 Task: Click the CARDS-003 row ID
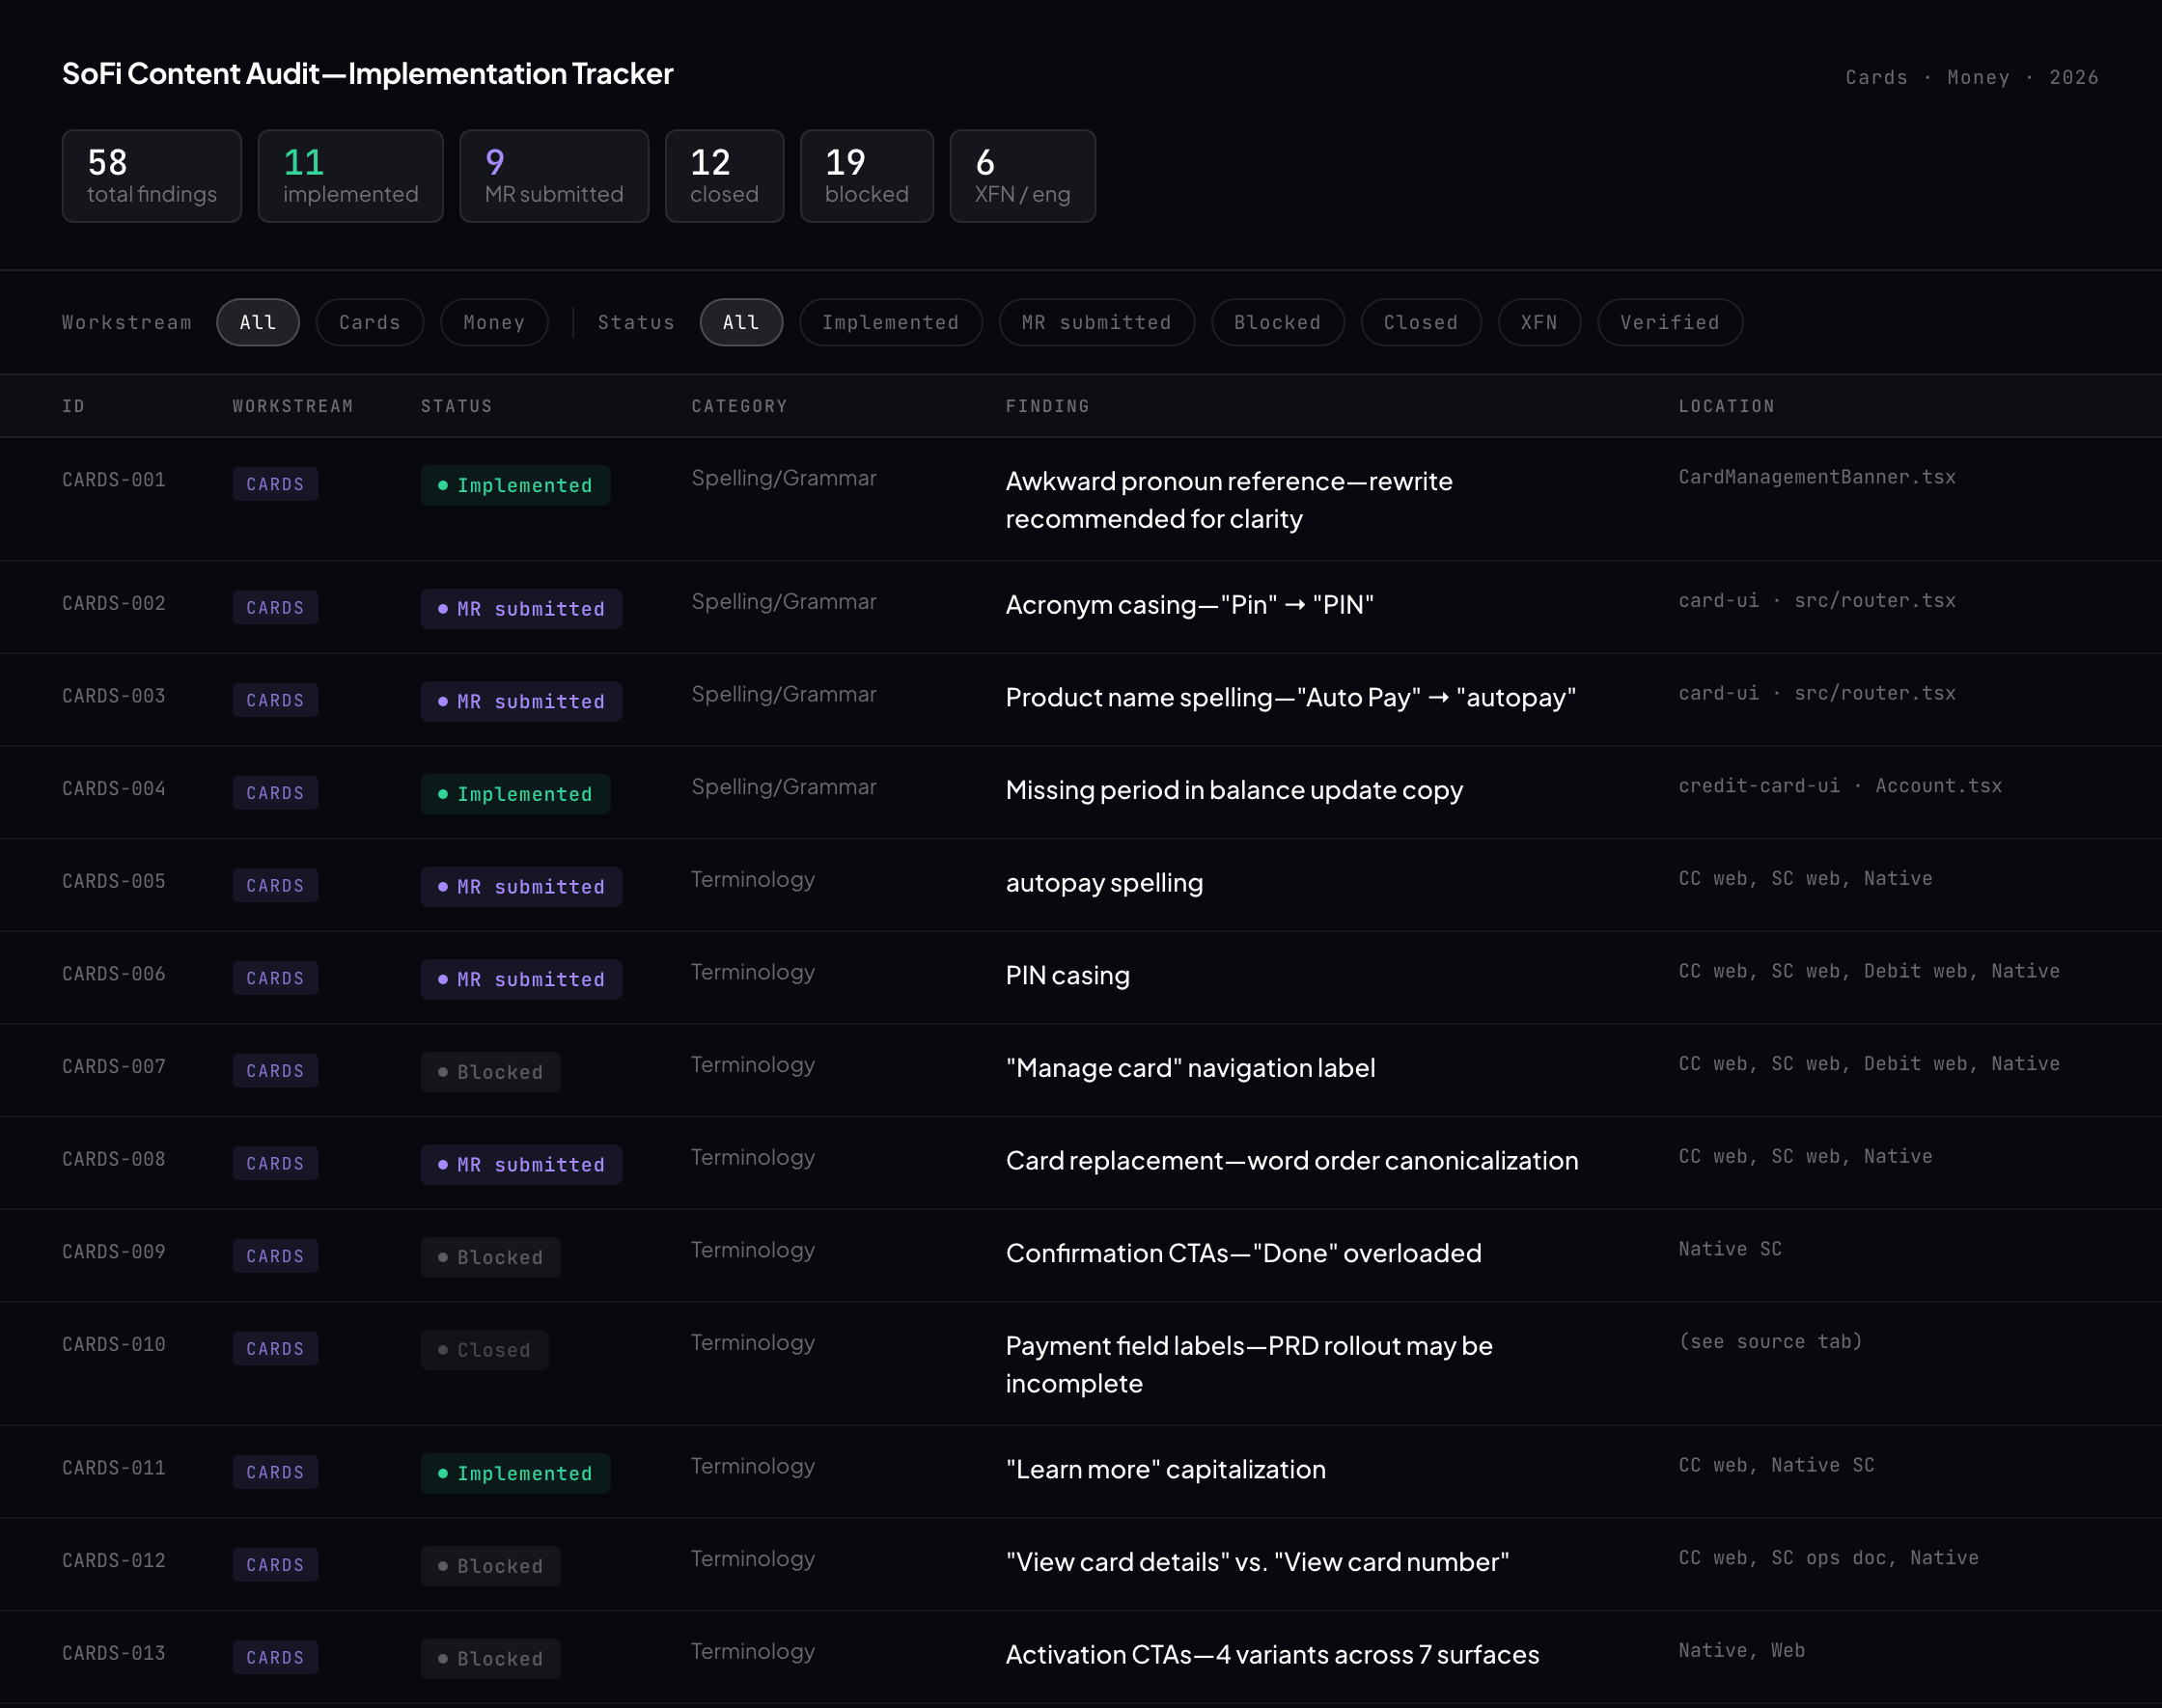click(x=114, y=696)
